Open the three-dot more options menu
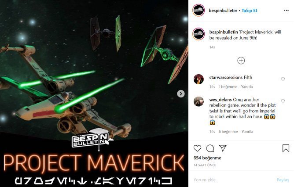Screen dimensions: 294x187 point(287,11)
